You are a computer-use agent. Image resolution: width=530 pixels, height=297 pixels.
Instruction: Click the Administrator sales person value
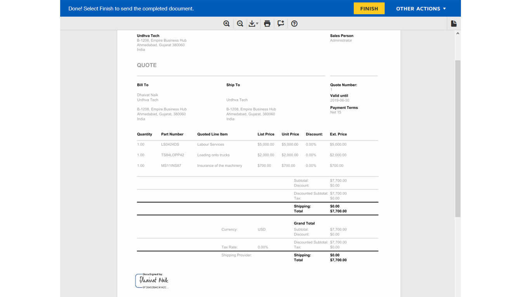(x=341, y=40)
